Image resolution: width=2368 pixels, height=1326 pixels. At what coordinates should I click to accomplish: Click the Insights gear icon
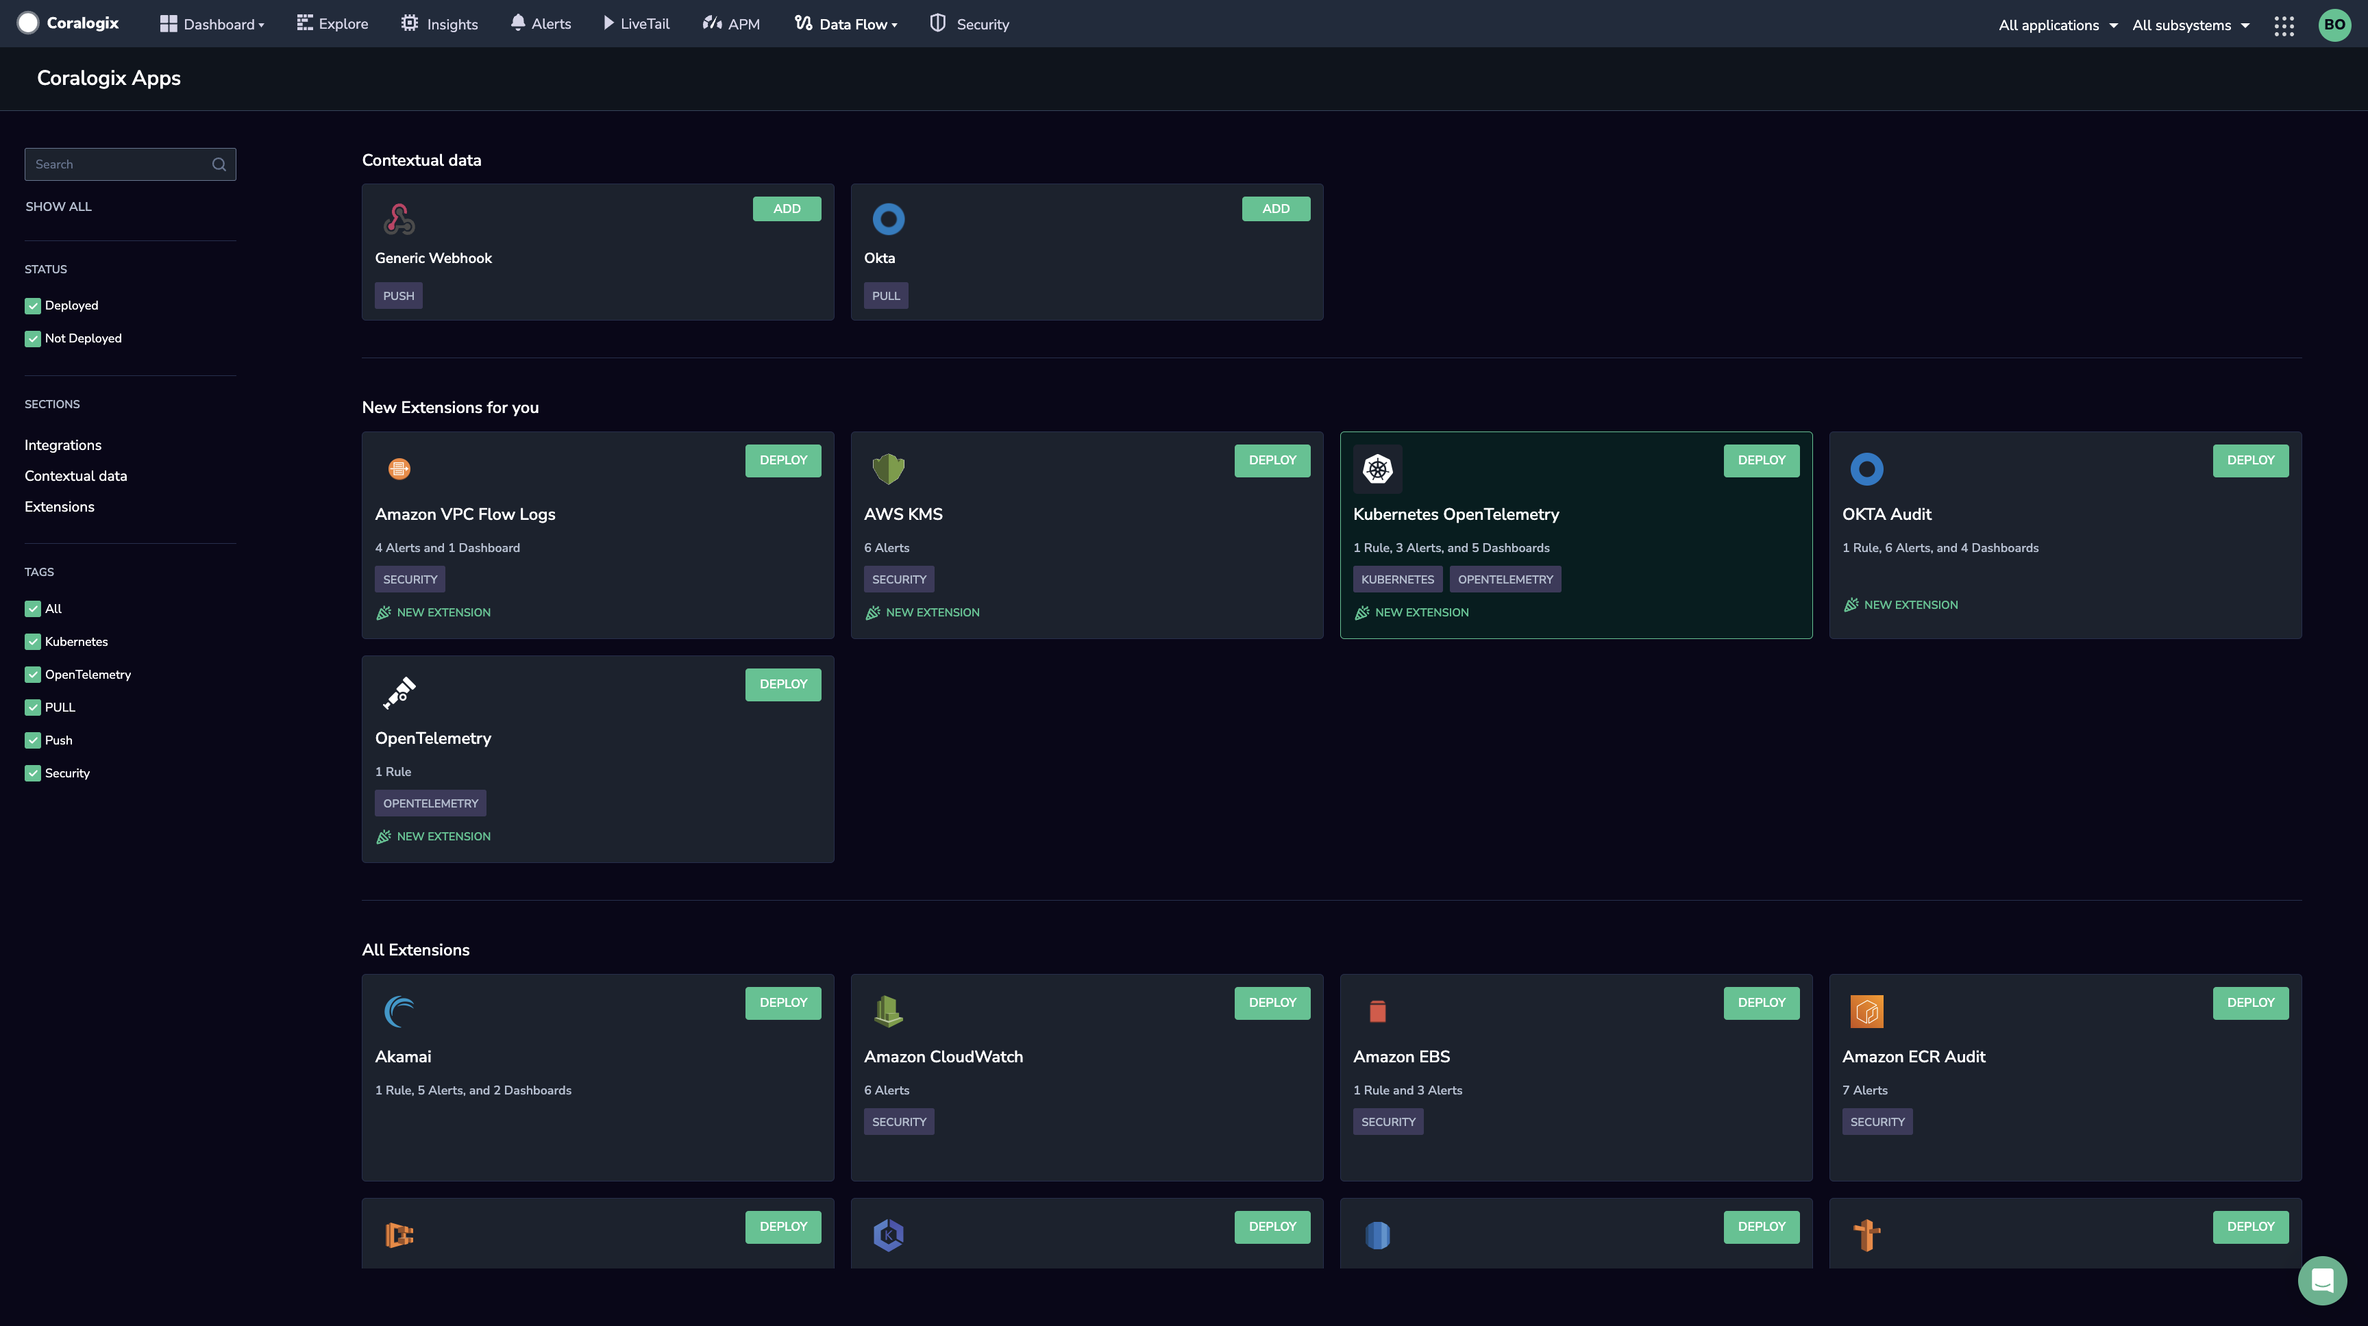(409, 23)
